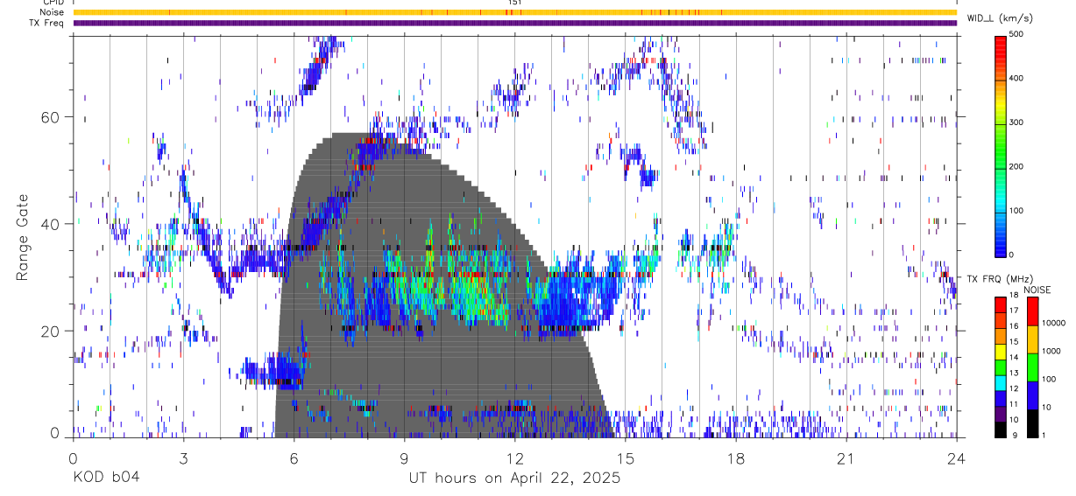Click the orange Noise strip above the plot
1076x496 pixels.
pos(514,12)
